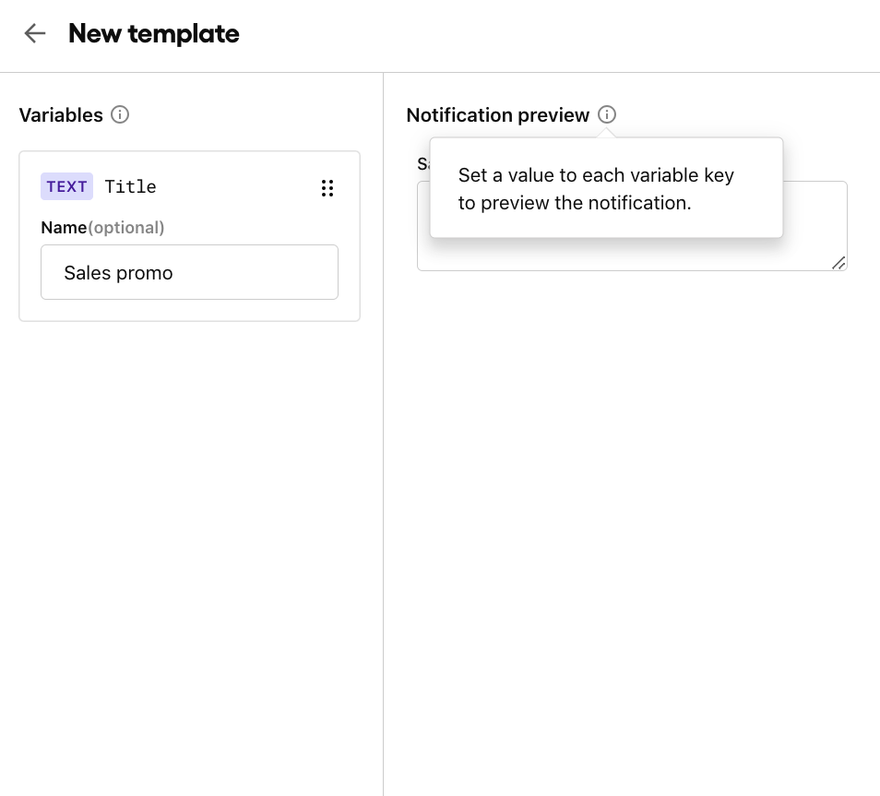Screen dimensions: 880x796
Task: Click the drag handle on the Title variable
Action: (x=327, y=188)
